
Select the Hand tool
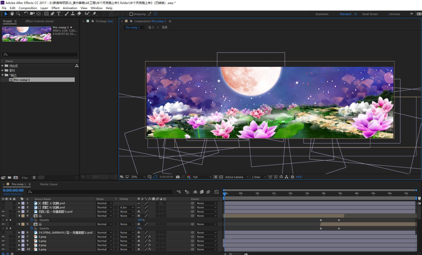(x=12, y=14)
